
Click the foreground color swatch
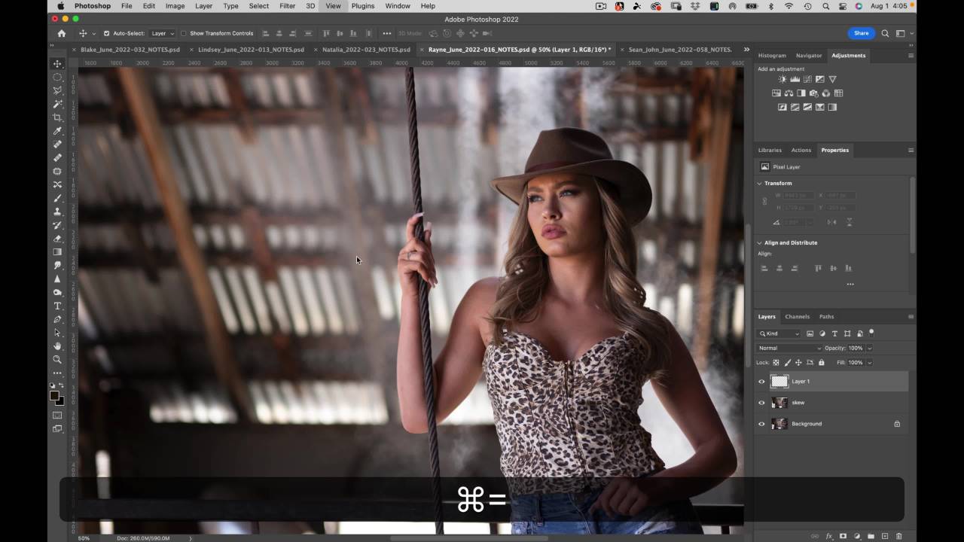[54, 395]
